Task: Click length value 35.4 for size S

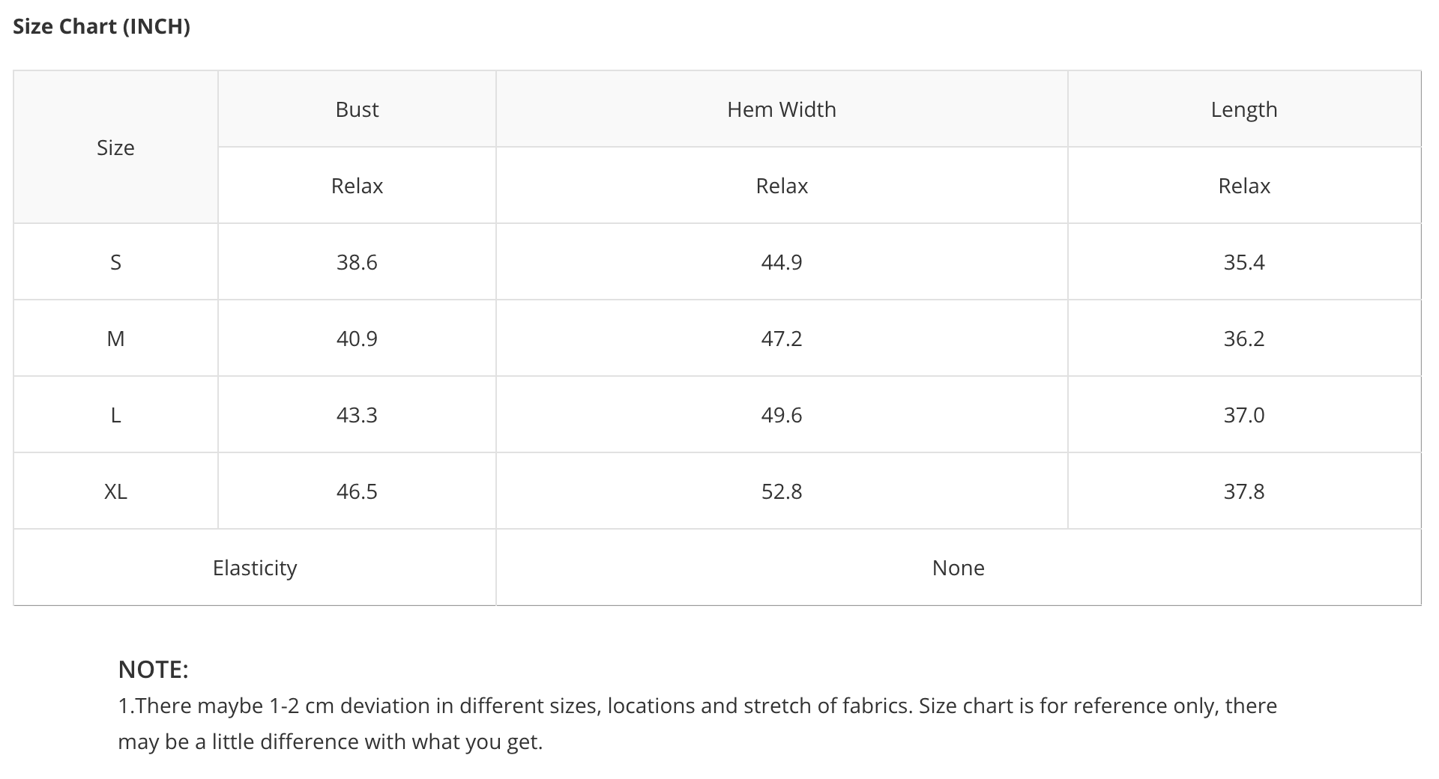Action: pos(1244,262)
